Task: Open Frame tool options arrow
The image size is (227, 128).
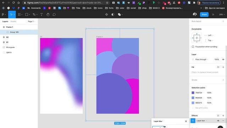Action: click(x=22, y=15)
